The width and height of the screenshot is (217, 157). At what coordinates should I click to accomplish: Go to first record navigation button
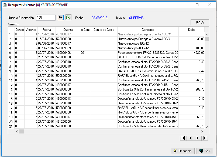(x=183, y=138)
